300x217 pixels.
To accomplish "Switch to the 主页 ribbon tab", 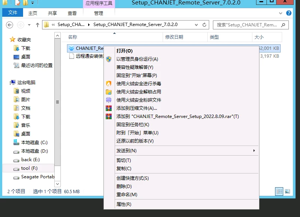I will (33, 13).
